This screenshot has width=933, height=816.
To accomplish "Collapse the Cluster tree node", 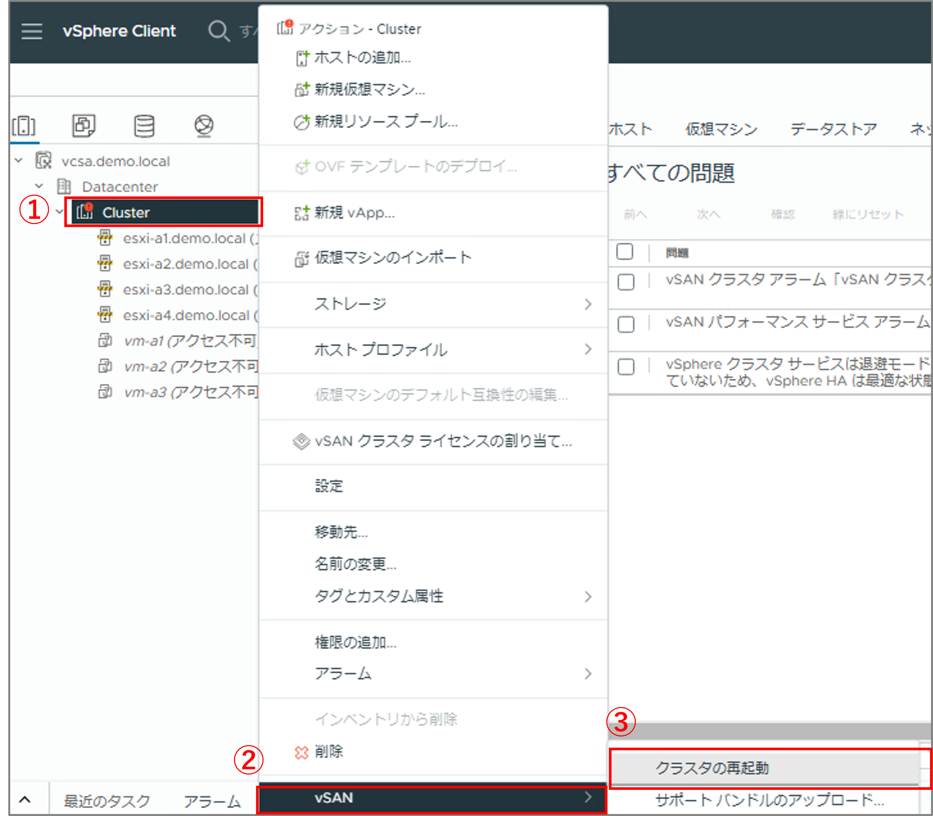I will coord(59,212).
